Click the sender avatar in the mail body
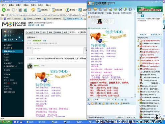Screen dimensions: 165x124 [30, 66]
